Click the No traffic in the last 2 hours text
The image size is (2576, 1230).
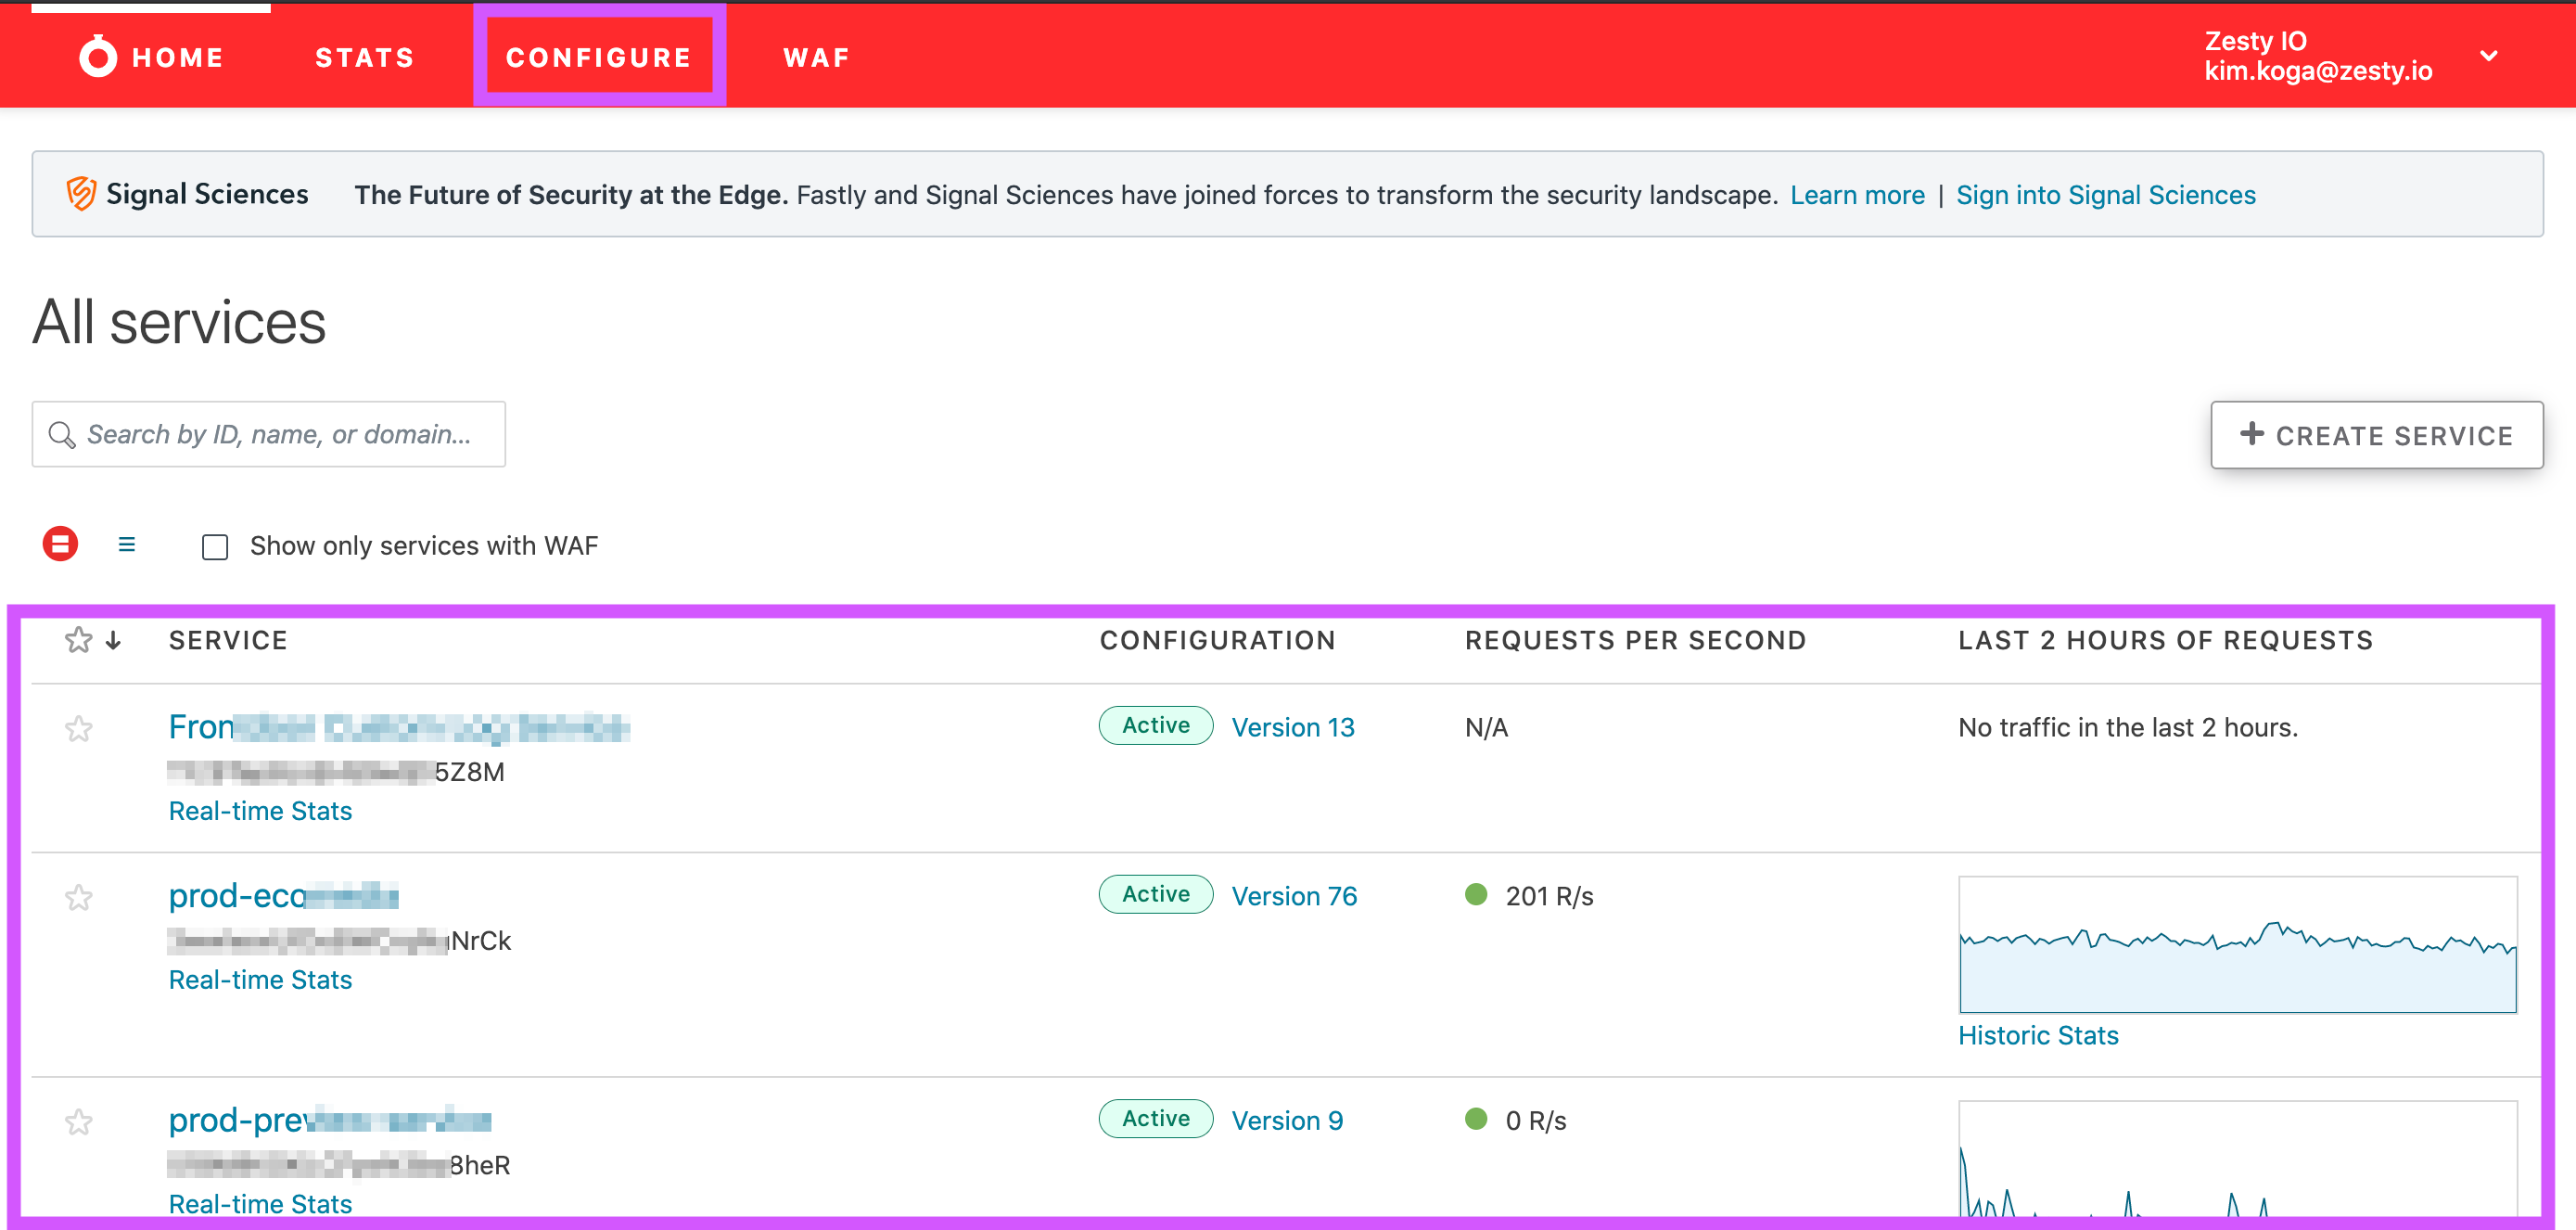2127,727
